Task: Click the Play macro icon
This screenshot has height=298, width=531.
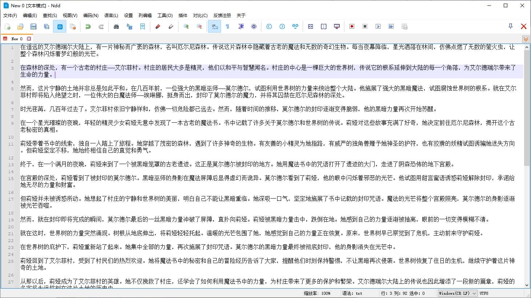Action: 378,26
